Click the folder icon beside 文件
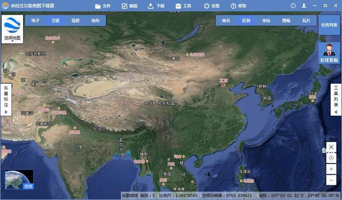Viewport: 342px width, 200px height. pos(98,6)
